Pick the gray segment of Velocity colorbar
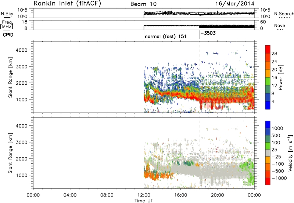Screen dimensions: 294x203 [x=268, y=153]
